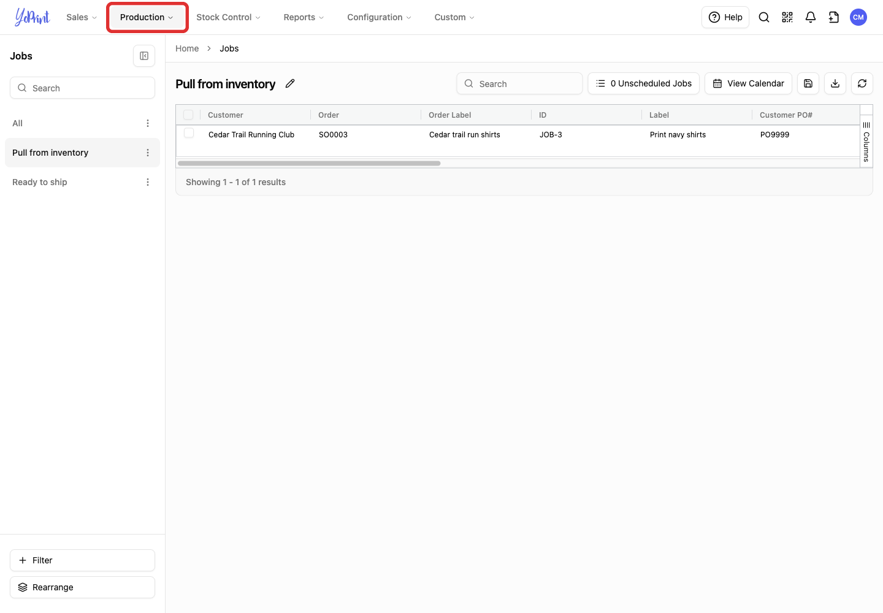Add a Filter in the sidebar
Viewport: 883px width, 613px height.
coord(82,560)
